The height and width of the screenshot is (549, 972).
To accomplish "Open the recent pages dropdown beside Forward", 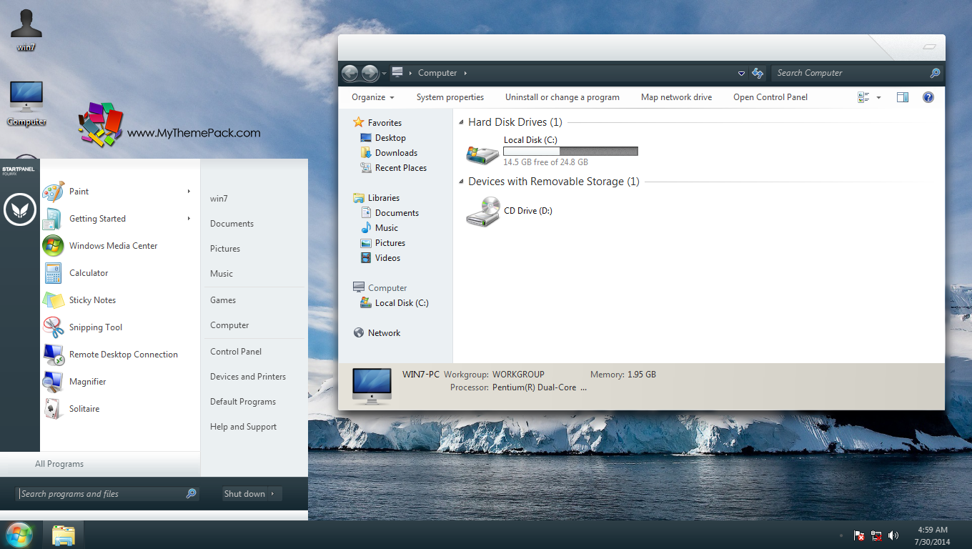I will (x=385, y=73).
